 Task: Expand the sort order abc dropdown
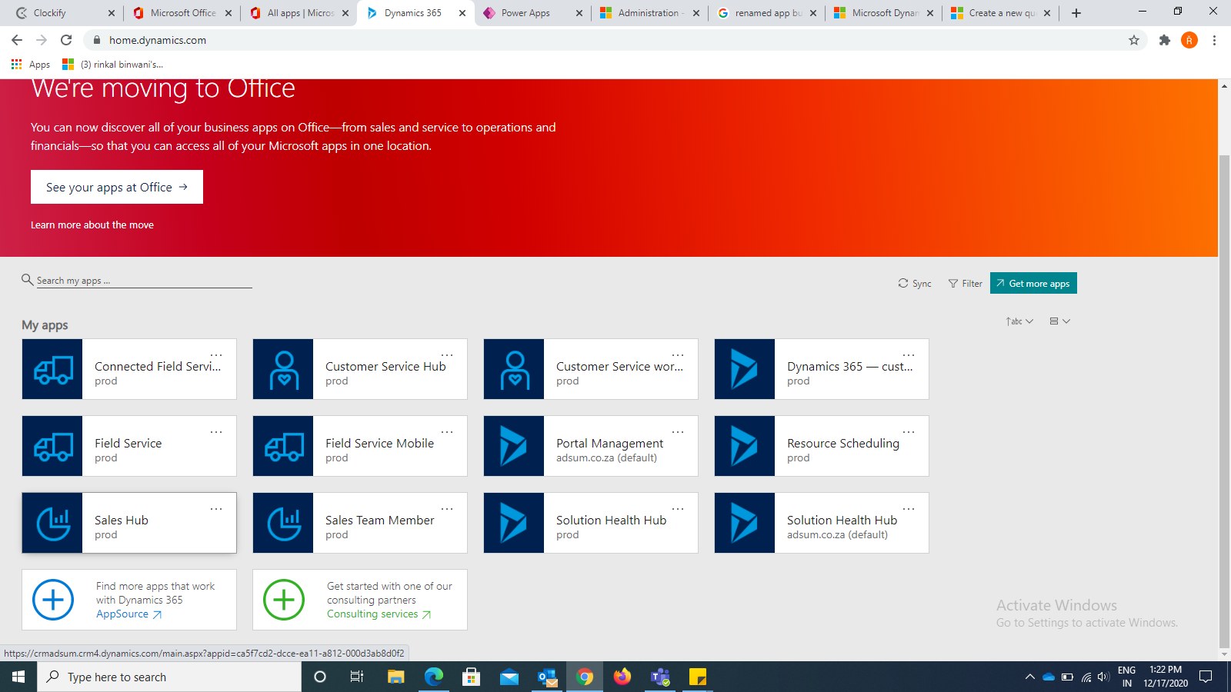[1019, 321]
